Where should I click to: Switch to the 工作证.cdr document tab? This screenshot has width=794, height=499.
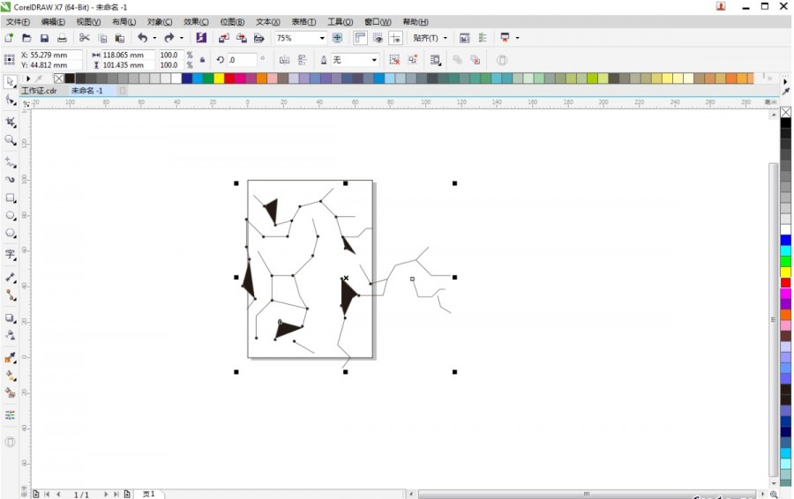39,91
